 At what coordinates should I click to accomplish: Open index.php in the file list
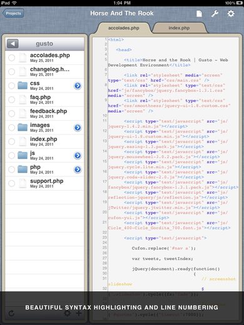click(x=44, y=141)
